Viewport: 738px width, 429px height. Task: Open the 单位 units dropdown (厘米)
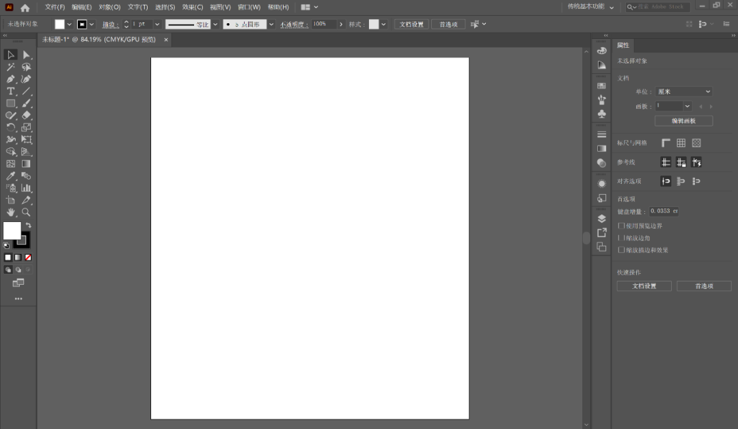point(683,92)
